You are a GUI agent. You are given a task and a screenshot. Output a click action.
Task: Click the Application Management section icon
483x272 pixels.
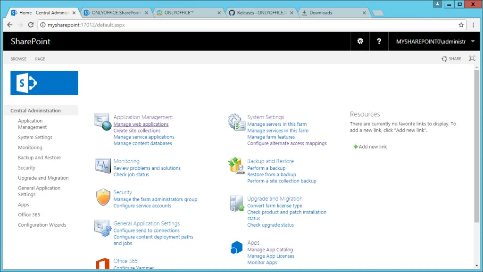click(x=102, y=122)
